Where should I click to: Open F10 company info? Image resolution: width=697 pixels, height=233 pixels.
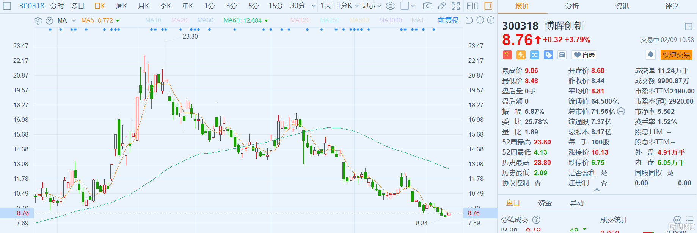[473, 6]
